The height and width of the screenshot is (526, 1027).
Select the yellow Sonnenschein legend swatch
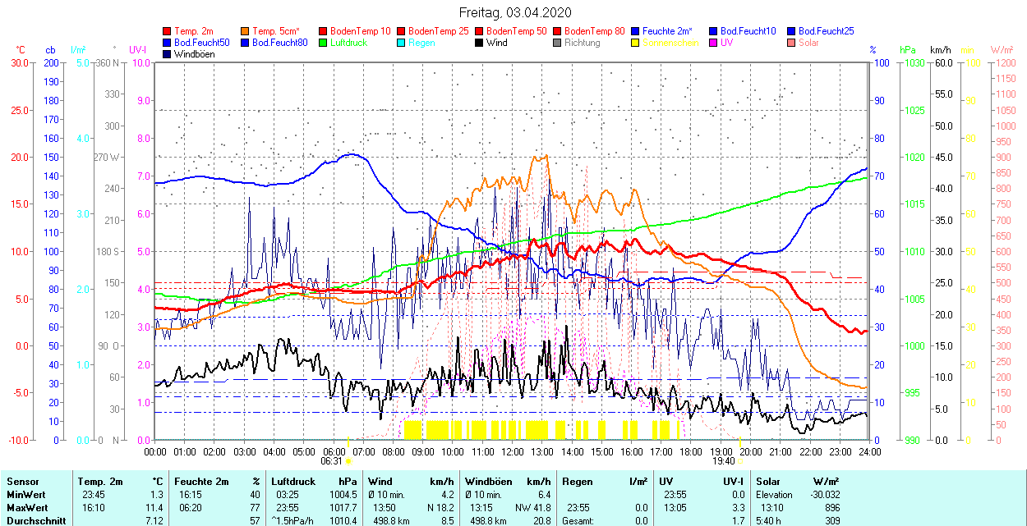pyautogui.click(x=635, y=43)
